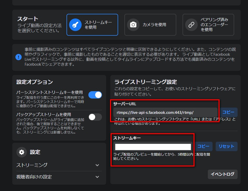Copy the stream key with コピー button
The width and height of the screenshot is (248, 191).
click(203, 146)
